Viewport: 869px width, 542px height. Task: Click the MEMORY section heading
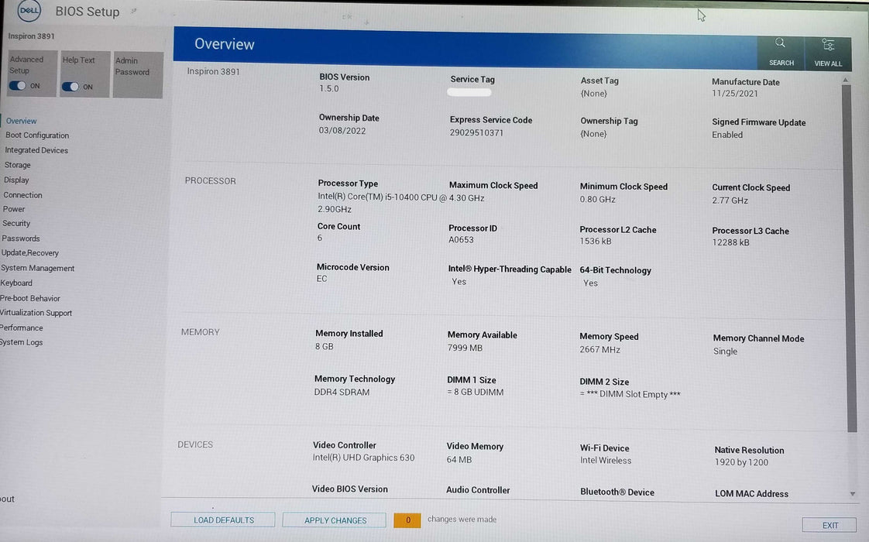(200, 332)
